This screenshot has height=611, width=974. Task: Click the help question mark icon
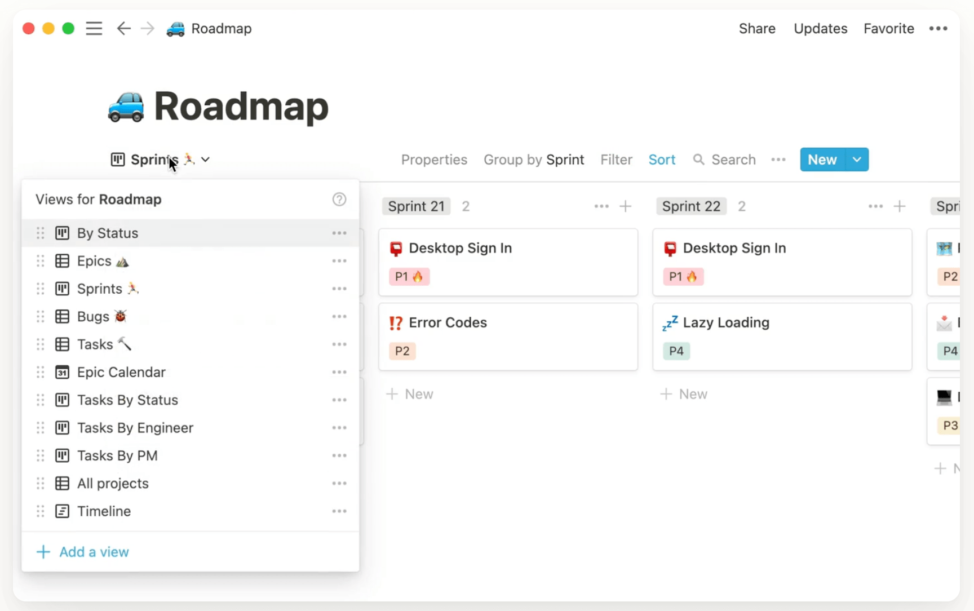339,200
